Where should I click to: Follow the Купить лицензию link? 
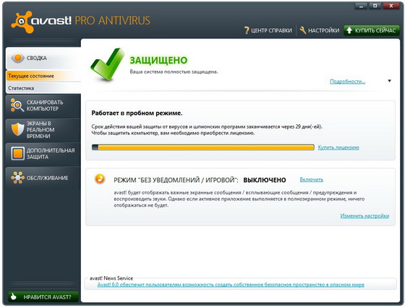338,147
